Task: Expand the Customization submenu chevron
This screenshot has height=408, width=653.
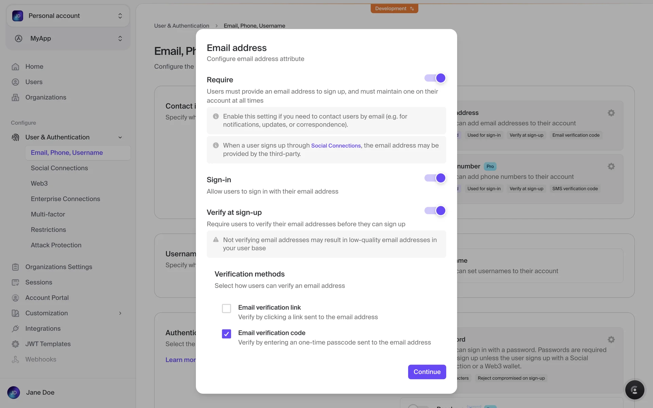Action: 120,313
